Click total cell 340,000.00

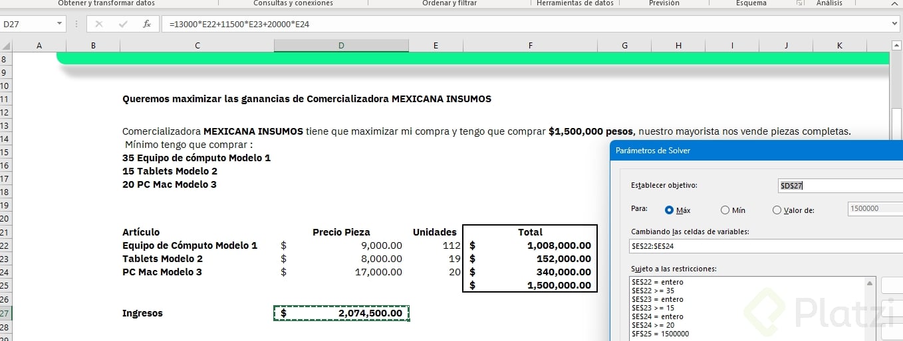pos(530,272)
